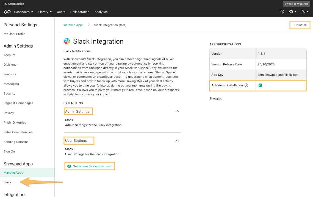Click My Organization label
Viewport: 313px width, 197px height.
(x=14, y=4)
